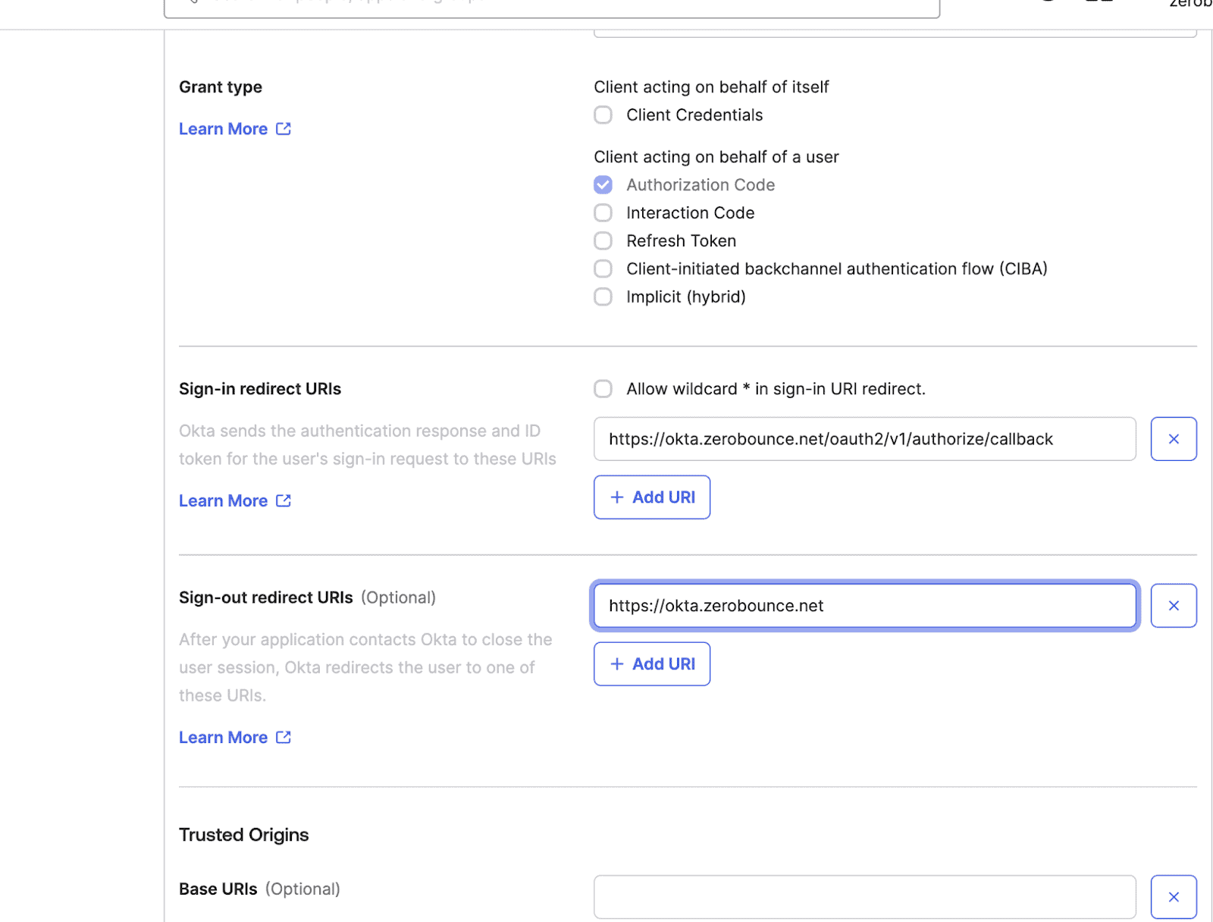Image resolution: width=1213 pixels, height=922 pixels.
Task: Select Implicit (hybrid) grant type
Action: 603,296
